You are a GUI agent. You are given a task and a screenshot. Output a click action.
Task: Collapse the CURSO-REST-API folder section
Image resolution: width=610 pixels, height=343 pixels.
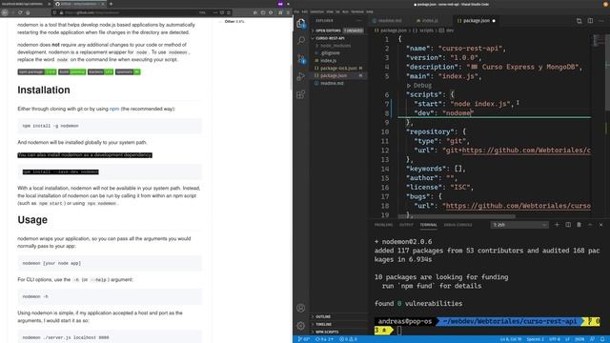337,38
